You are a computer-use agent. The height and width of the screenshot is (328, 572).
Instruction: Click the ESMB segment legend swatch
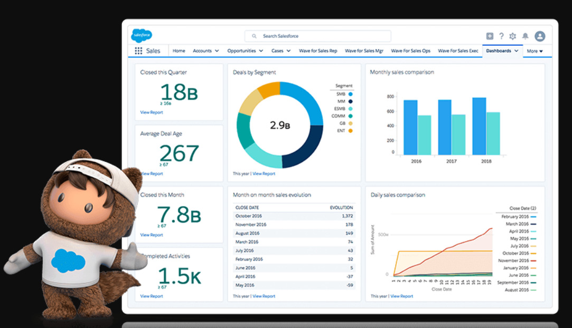click(351, 109)
